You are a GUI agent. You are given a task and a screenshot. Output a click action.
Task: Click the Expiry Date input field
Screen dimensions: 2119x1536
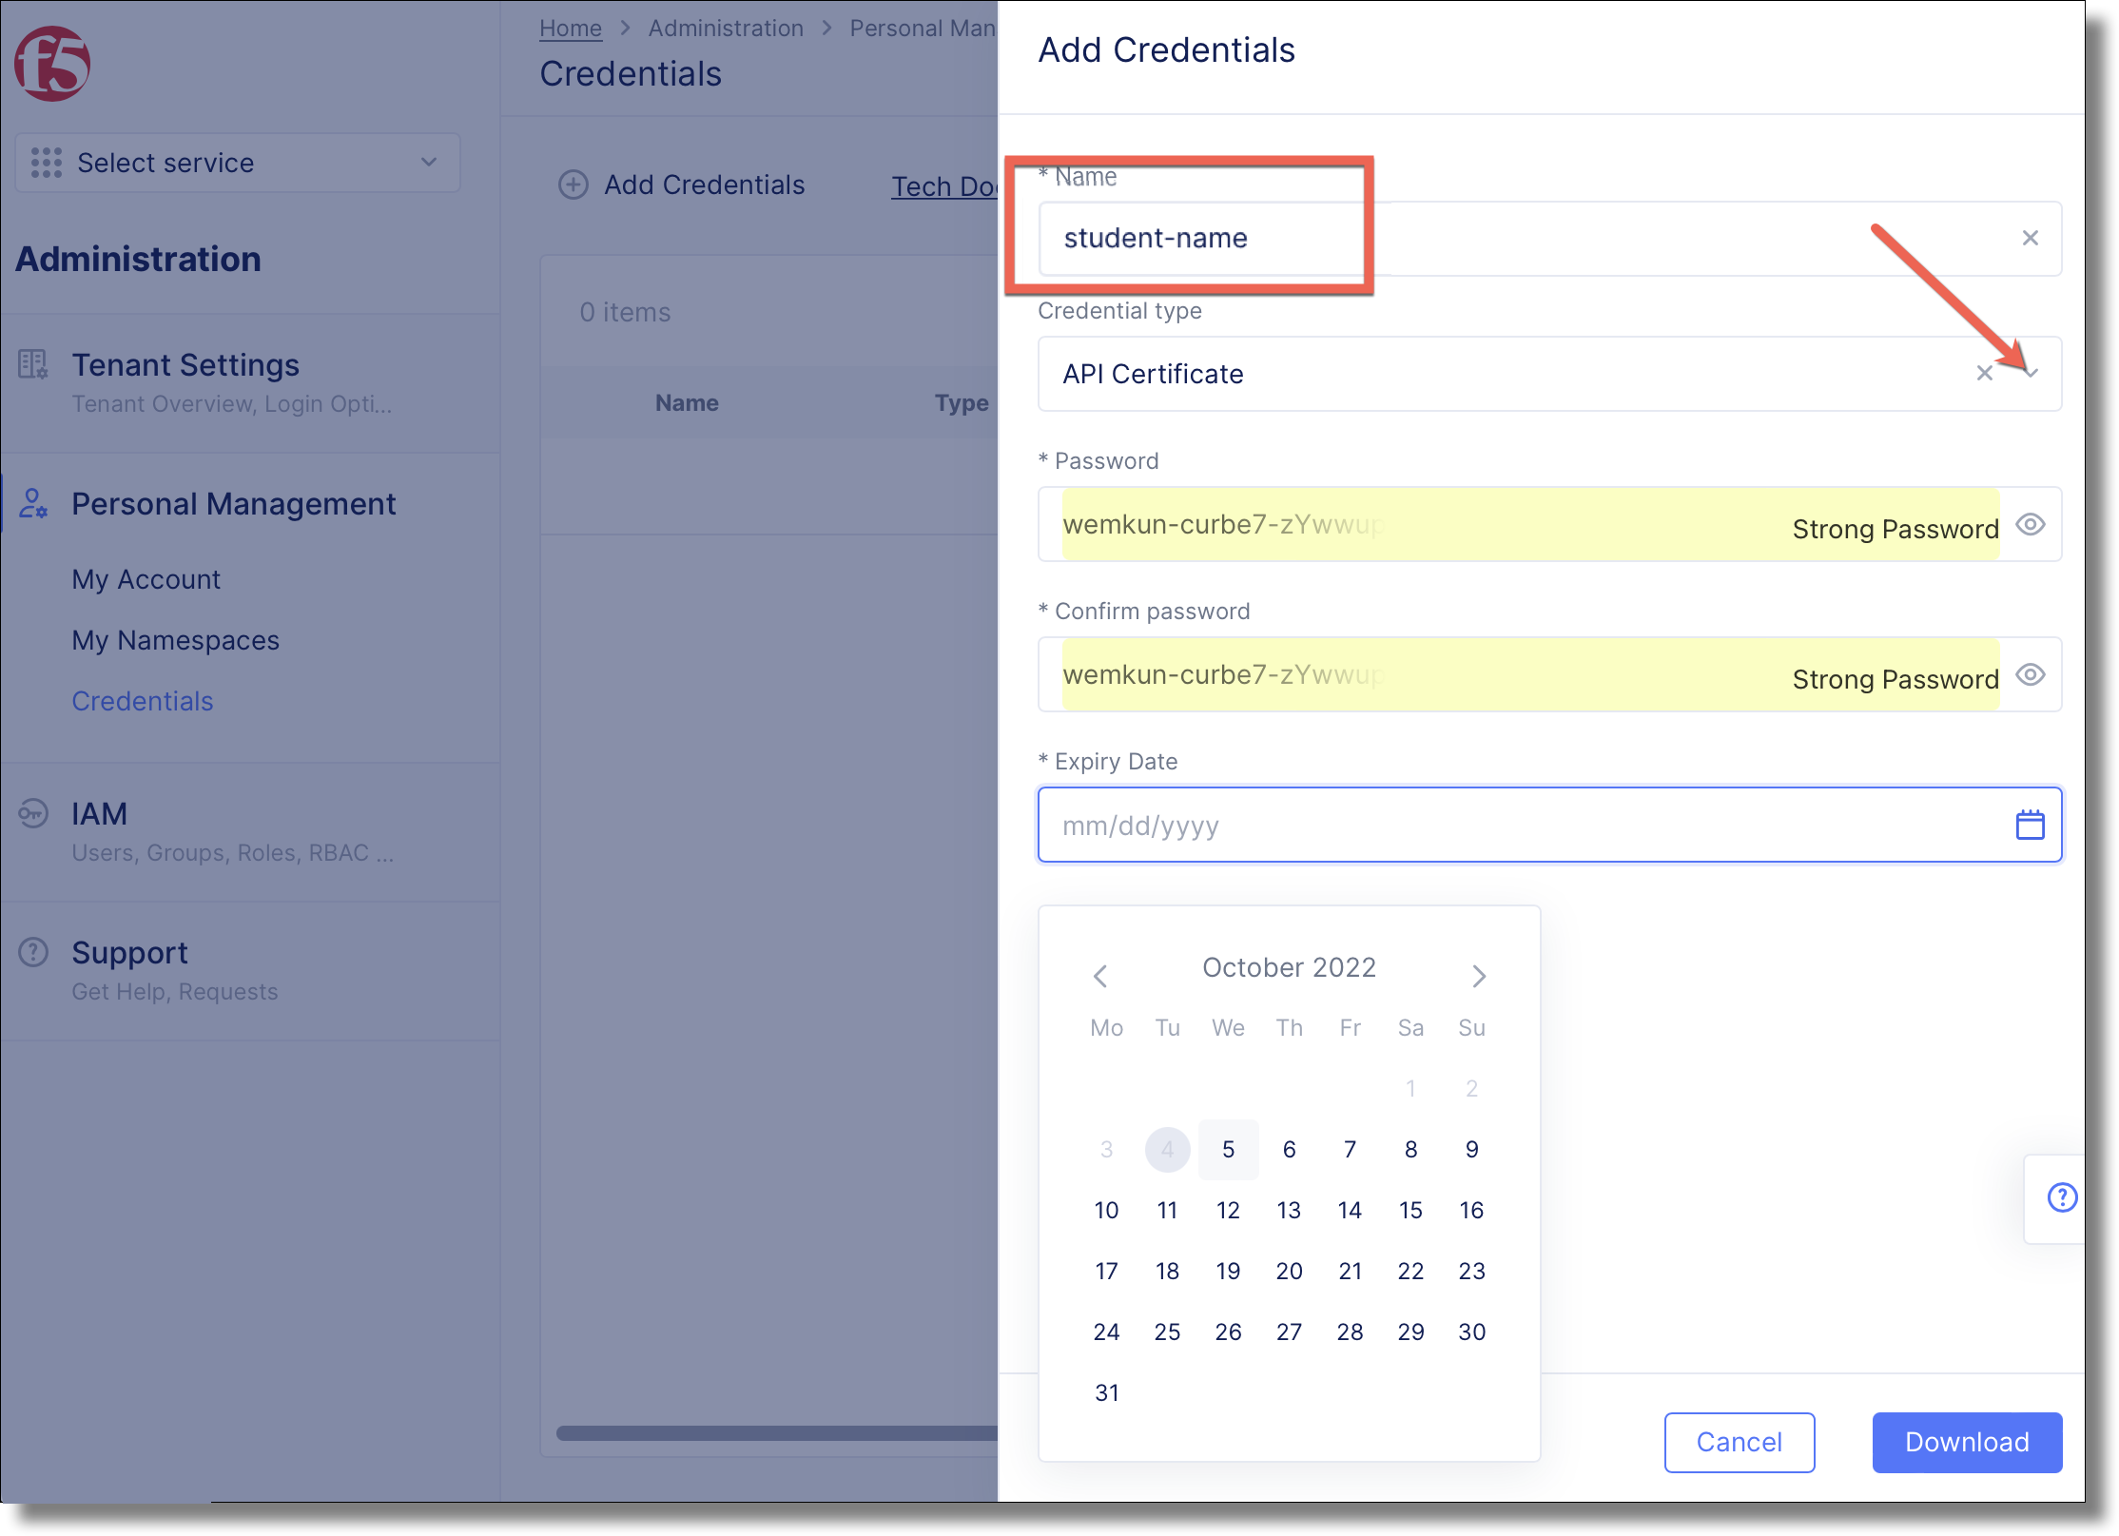(1550, 825)
